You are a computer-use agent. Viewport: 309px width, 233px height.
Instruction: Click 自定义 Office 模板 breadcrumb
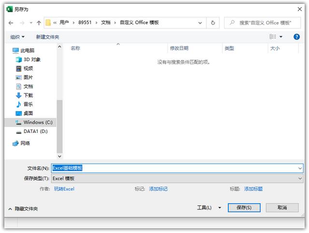[139, 23]
